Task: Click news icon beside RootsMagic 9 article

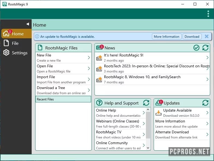Action: (x=99, y=58)
